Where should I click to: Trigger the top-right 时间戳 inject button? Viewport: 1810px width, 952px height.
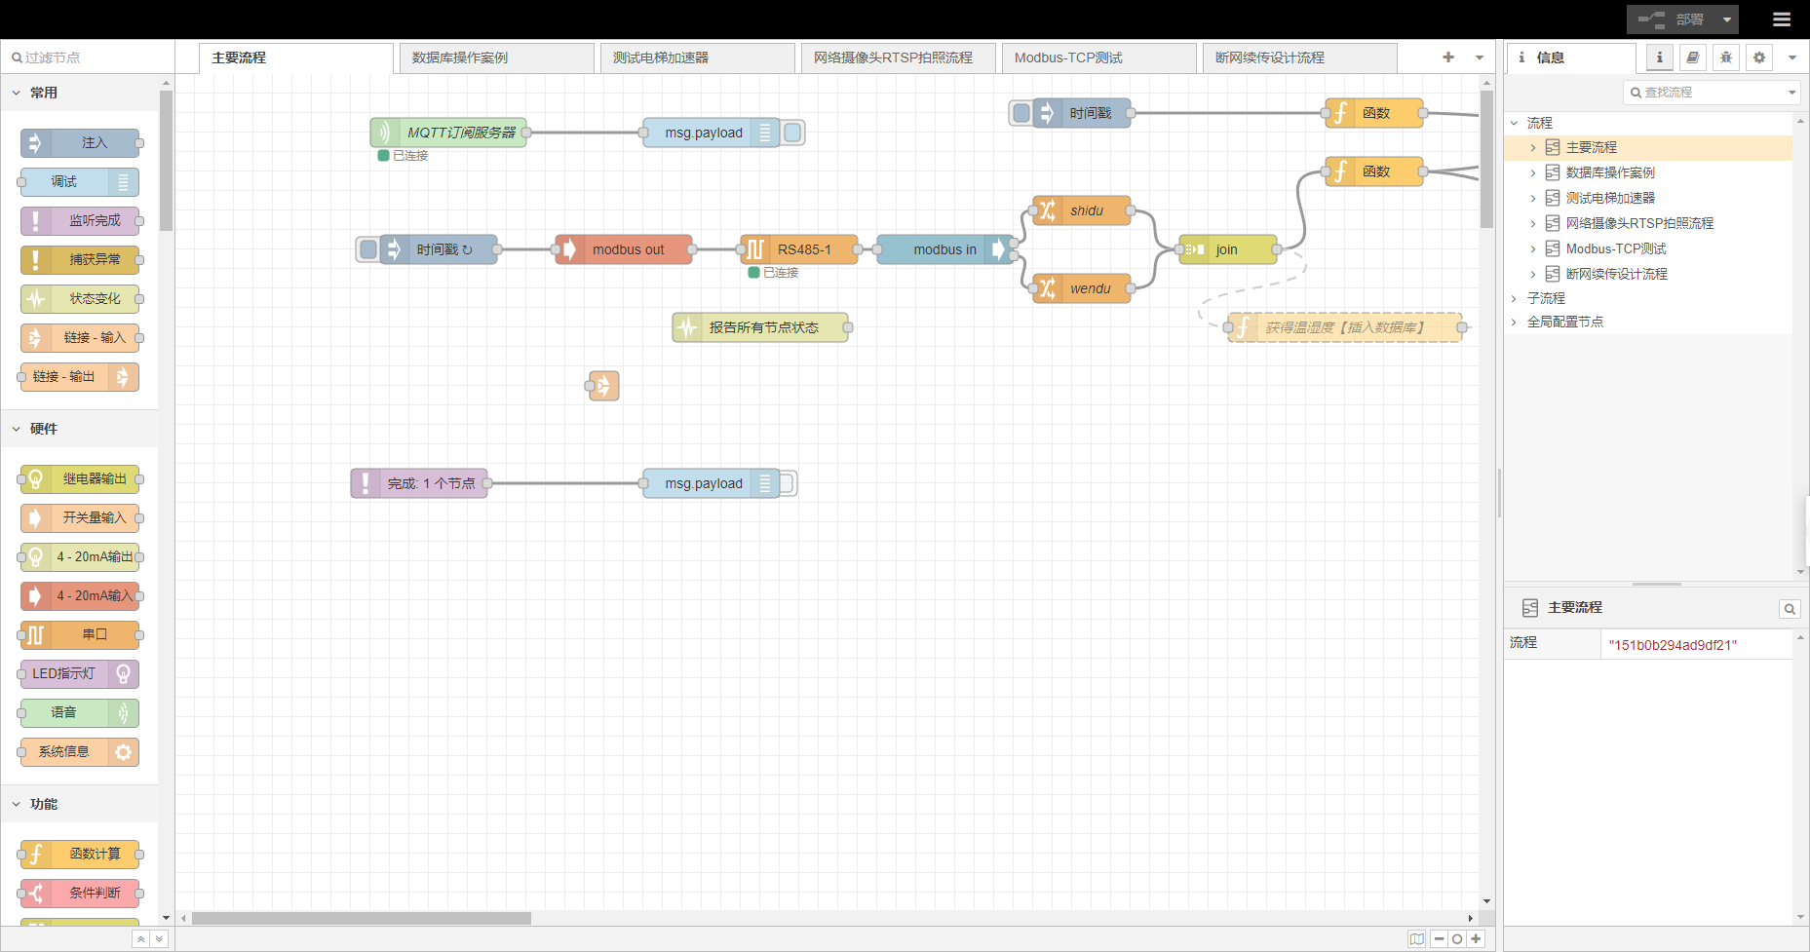click(1021, 113)
